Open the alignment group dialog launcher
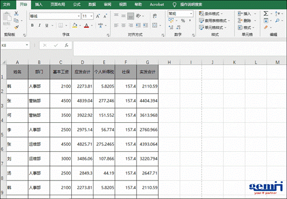Viewport: 287px width, 199px height. (163, 35)
